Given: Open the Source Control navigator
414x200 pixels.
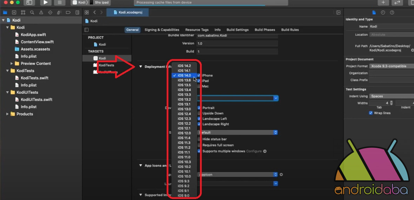Looking at the screenshot, I should [x=14, y=12].
